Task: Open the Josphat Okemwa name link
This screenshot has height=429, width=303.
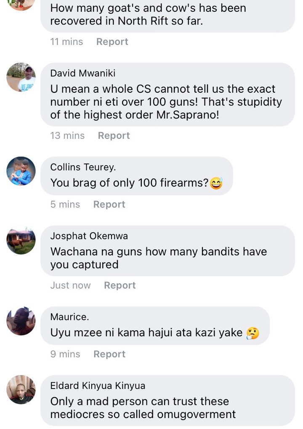Action: point(89,236)
